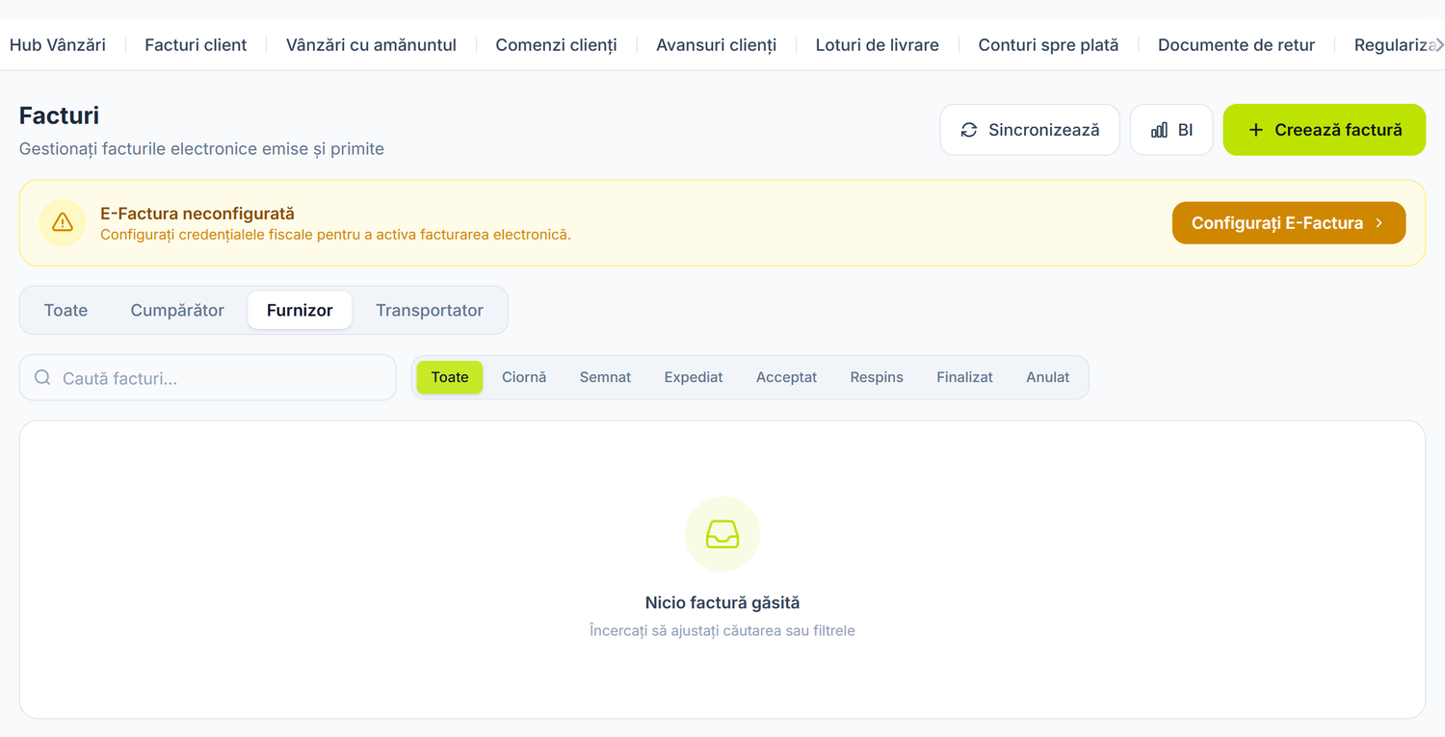
Task: Open the BI button
Action: tap(1171, 130)
